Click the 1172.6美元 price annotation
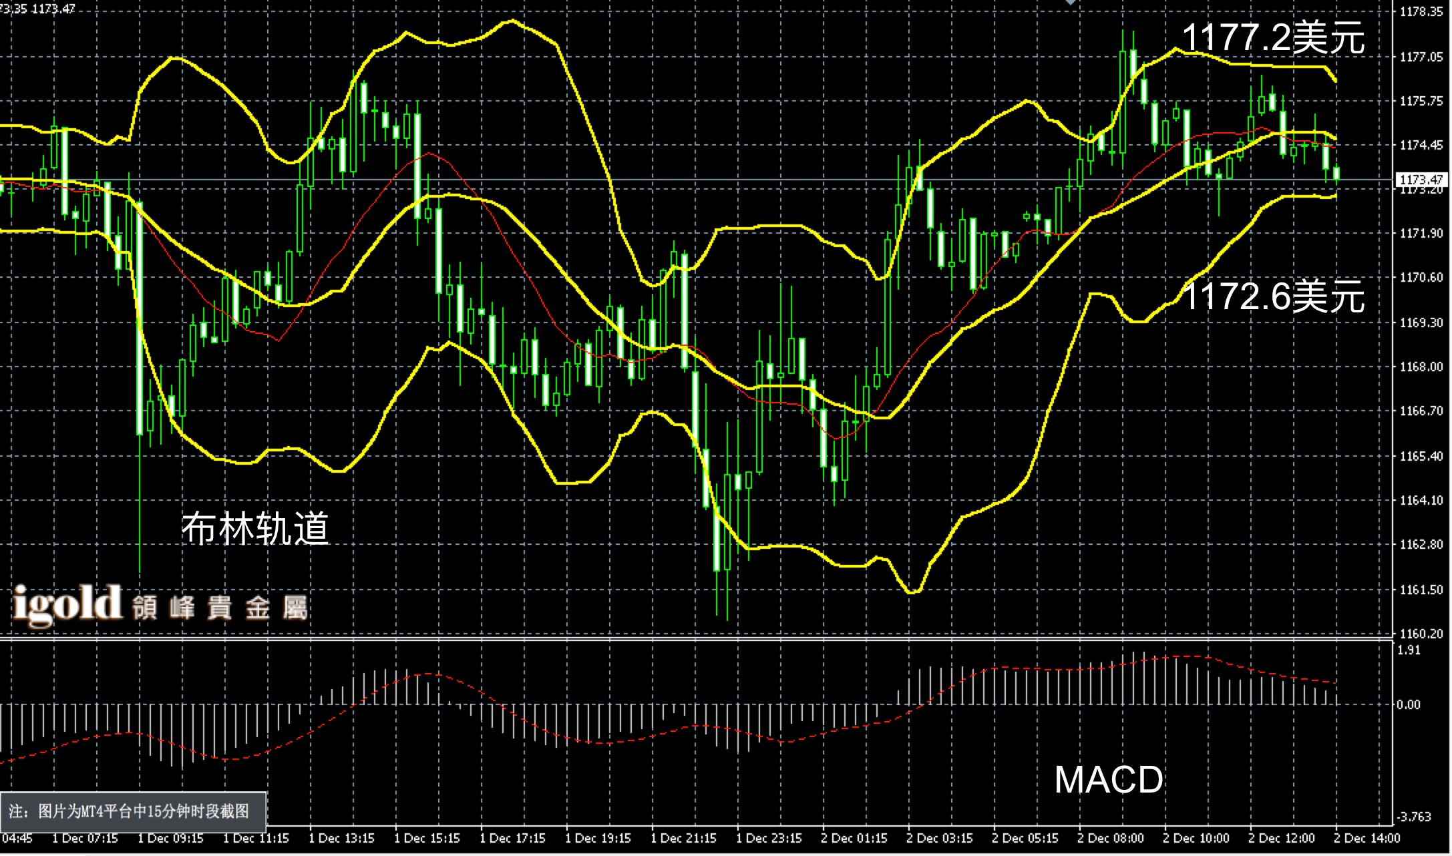 click(1273, 296)
